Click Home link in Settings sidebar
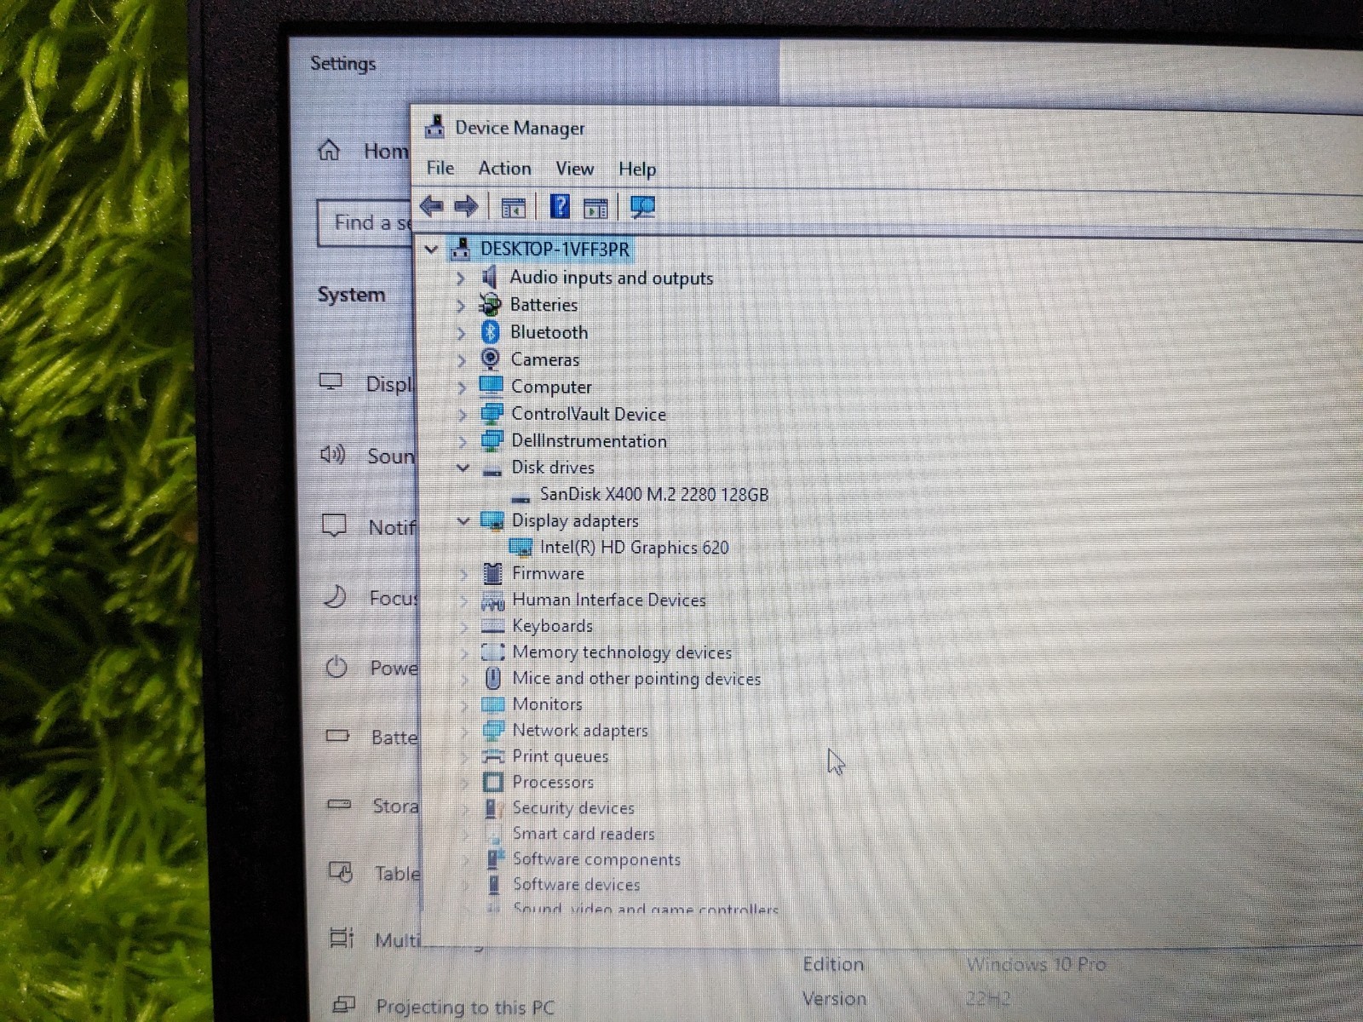1363x1022 pixels. (386, 151)
